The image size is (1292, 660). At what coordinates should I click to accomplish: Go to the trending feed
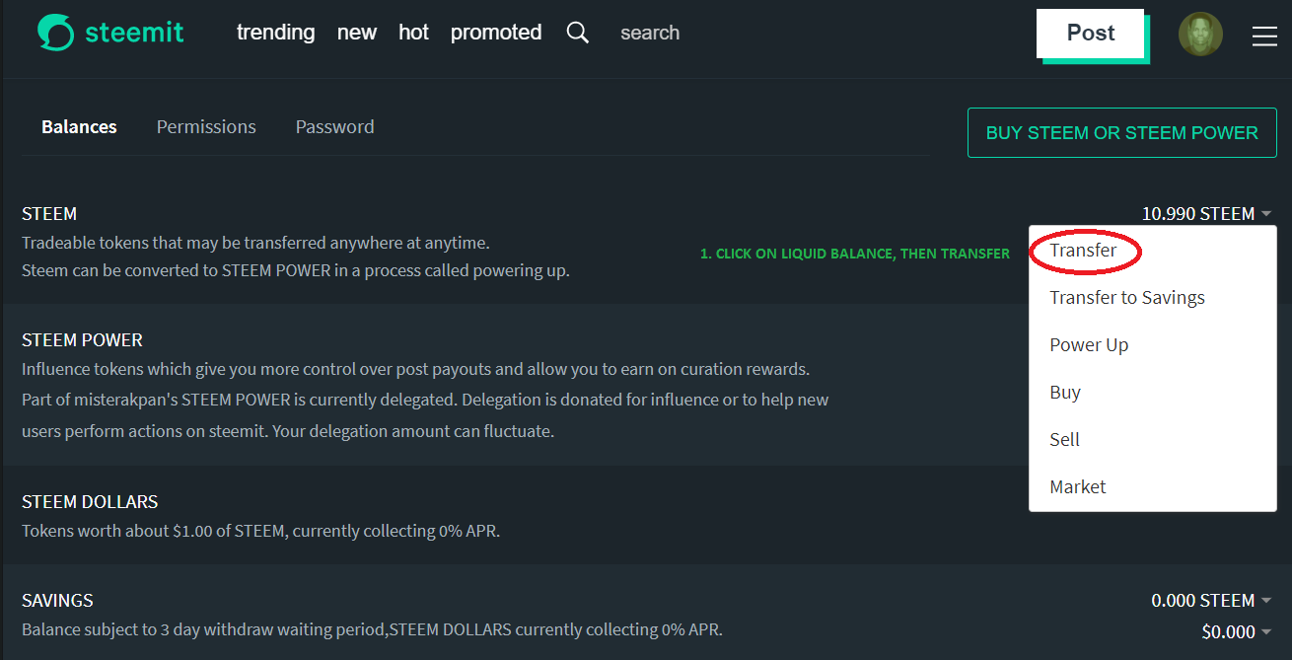coord(275,33)
